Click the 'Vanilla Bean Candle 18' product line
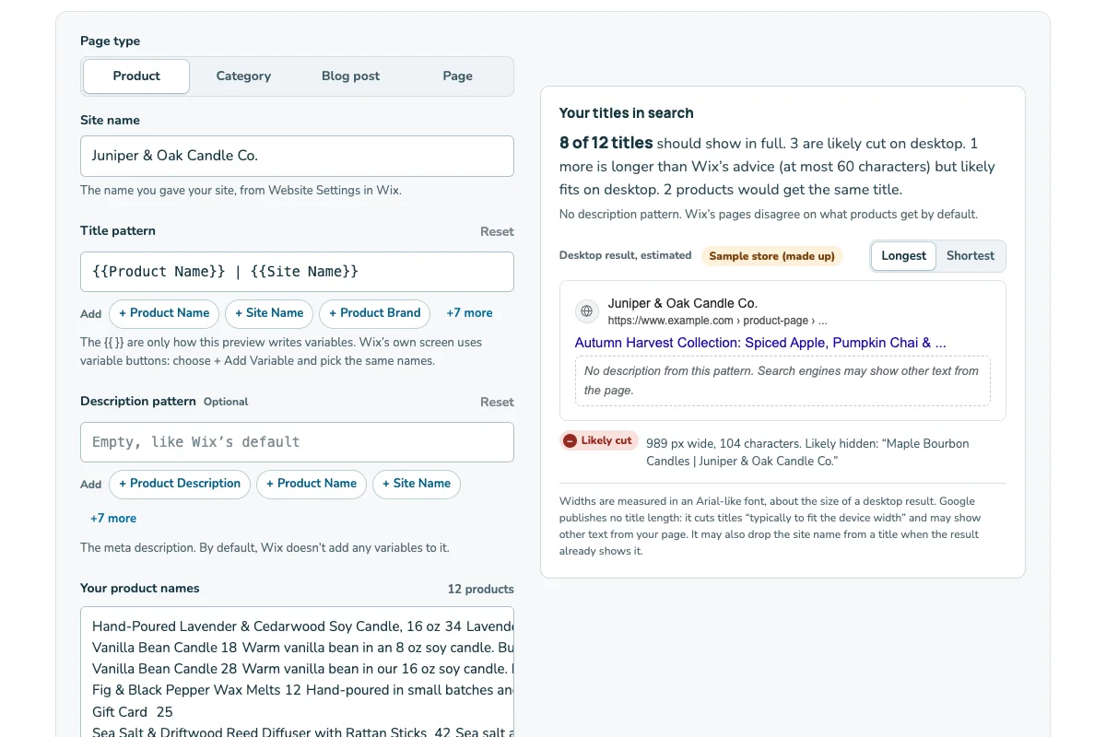 (302, 648)
